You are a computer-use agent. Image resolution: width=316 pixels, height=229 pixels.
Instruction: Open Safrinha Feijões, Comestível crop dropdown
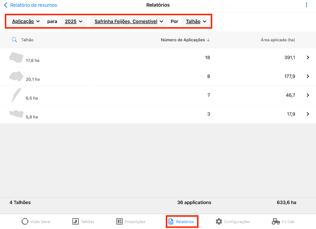pos(129,22)
